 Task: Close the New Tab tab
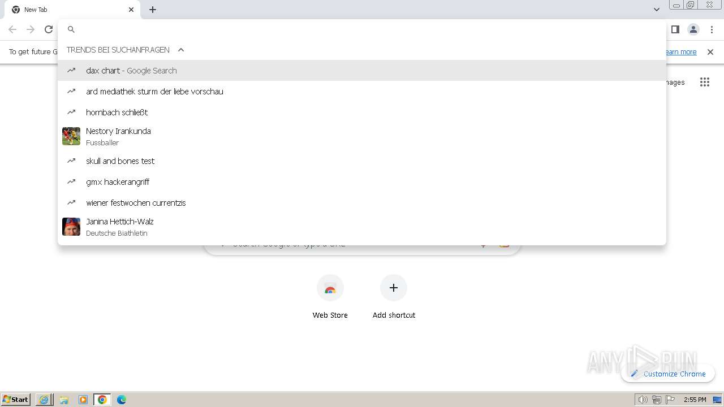[131, 10]
